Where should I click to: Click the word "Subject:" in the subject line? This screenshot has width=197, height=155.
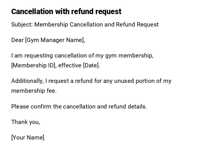22,25
